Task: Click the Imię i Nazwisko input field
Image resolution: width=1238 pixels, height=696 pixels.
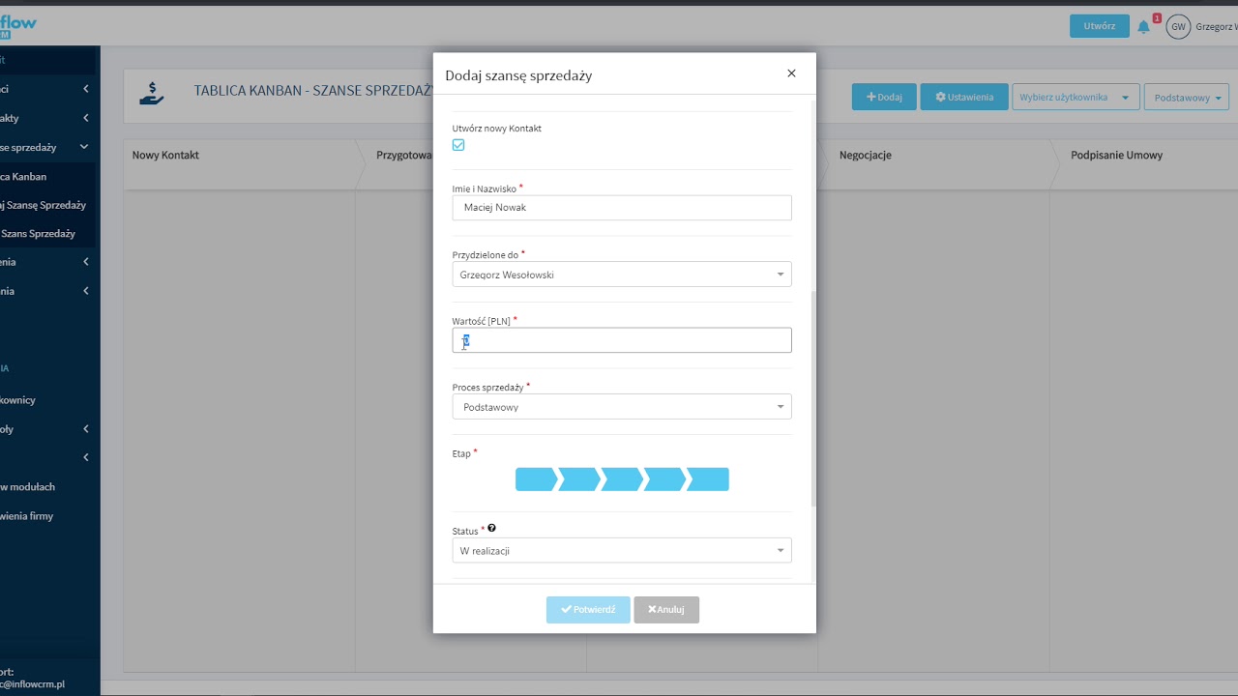Action: 622,208
